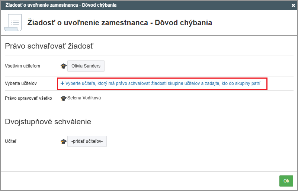Click the Všetkým učiteľom label
Viewport: 298px width, 191px height.
point(22,66)
